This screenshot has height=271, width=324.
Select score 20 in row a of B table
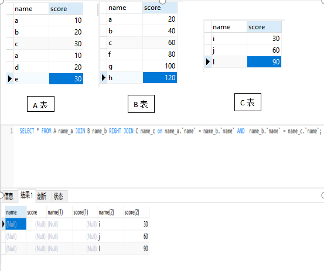[160, 19]
